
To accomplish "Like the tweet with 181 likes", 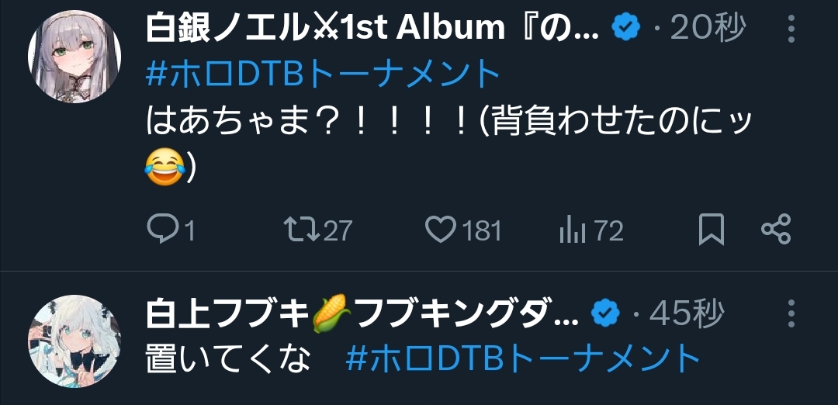I will coord(462,230).
